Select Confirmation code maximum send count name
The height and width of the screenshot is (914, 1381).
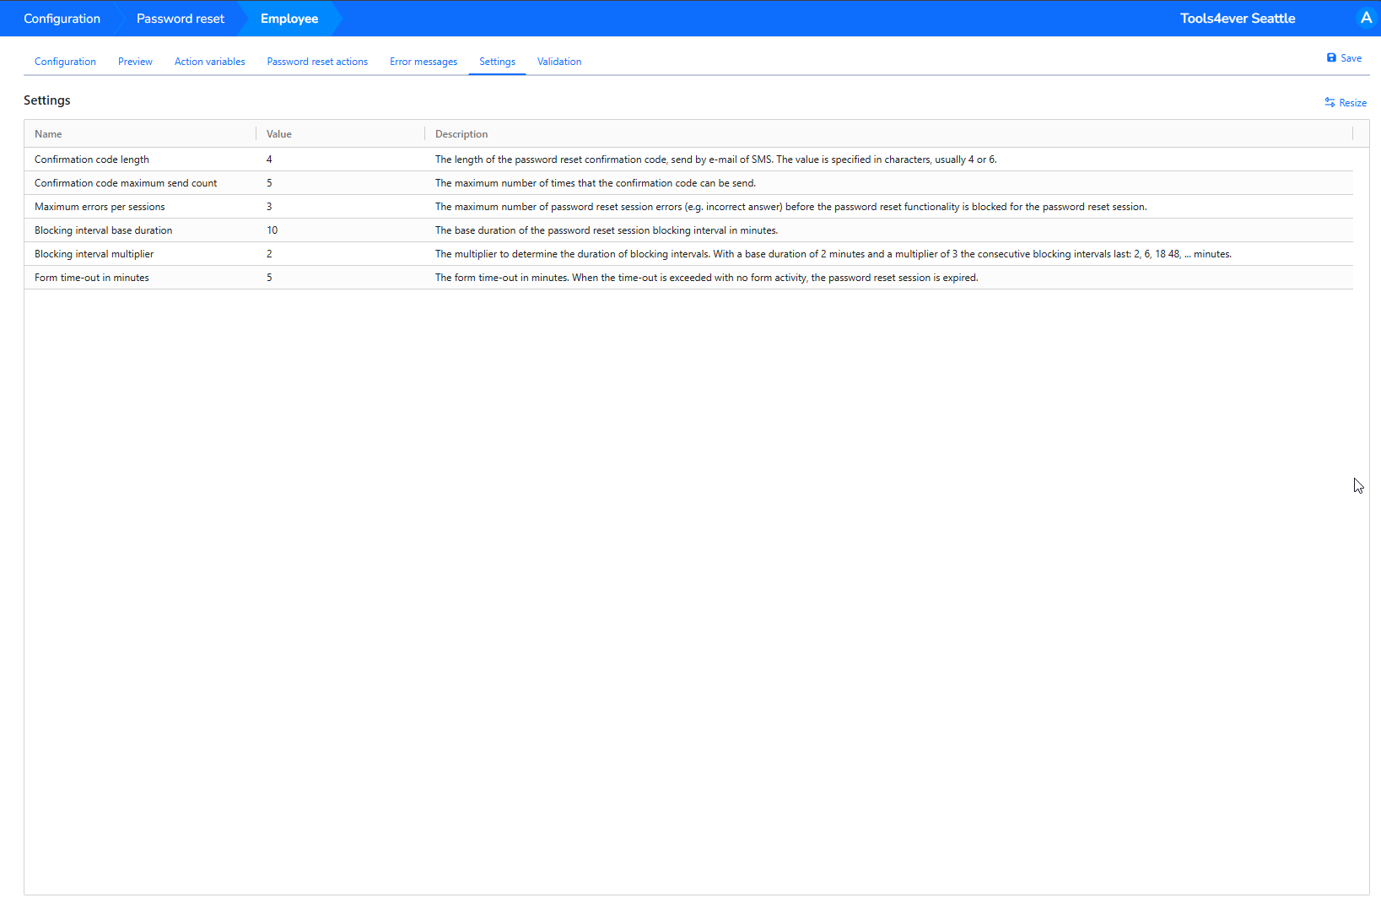126,183
